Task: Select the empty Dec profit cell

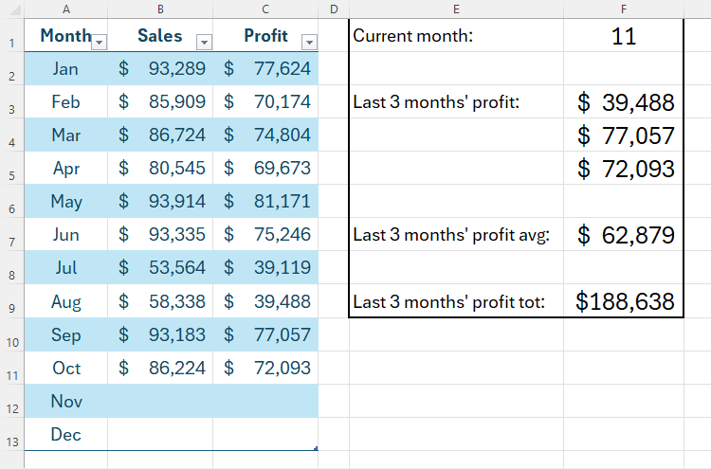Action: 265,435
